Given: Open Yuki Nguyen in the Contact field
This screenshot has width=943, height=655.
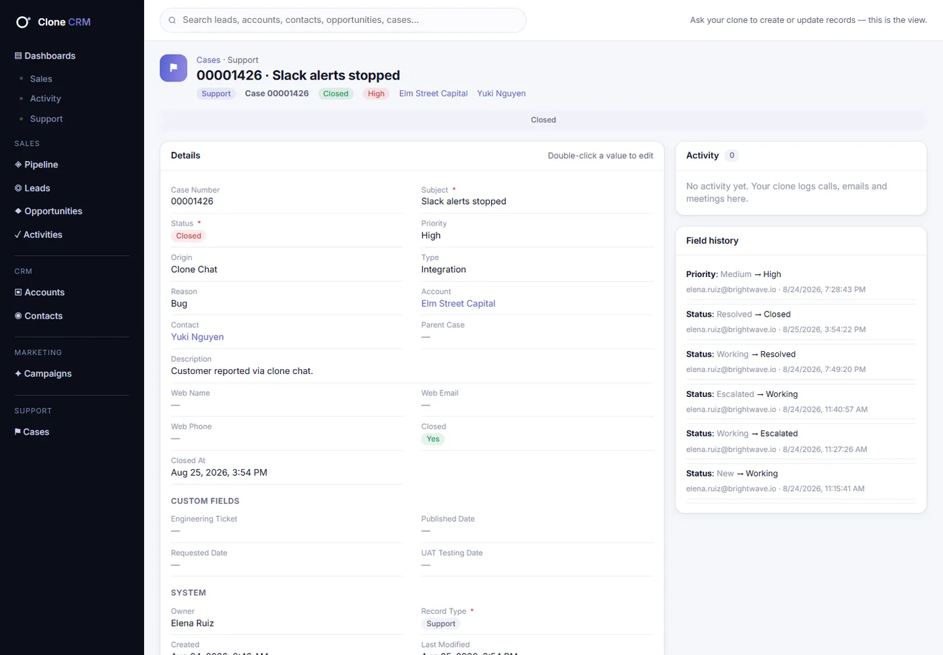Looking at the screenshot, I should 197,337.
